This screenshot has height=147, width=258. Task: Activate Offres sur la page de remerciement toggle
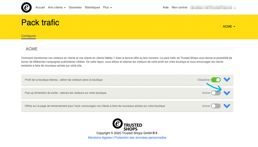216,106
